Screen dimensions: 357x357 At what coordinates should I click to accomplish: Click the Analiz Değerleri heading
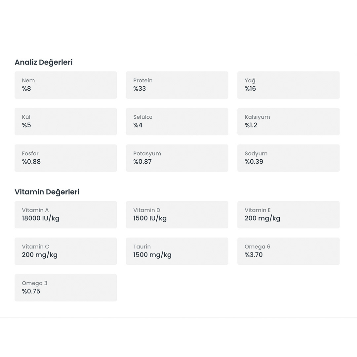pos(43,62)
